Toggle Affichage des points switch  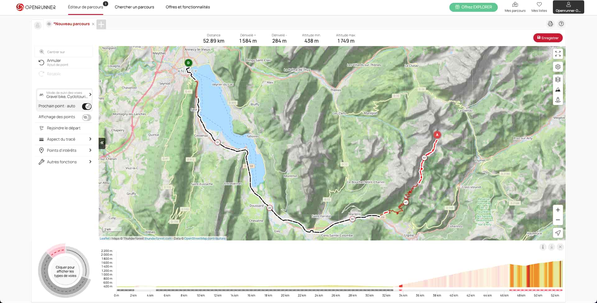(x=86, y=117)
